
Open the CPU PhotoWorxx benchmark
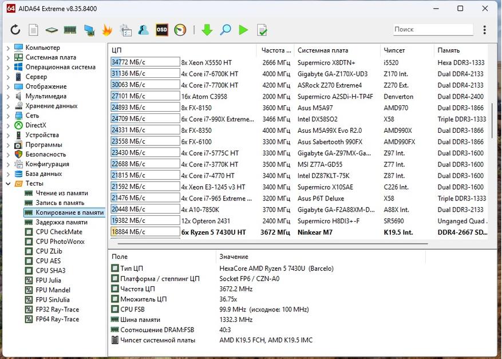[60, 242]
